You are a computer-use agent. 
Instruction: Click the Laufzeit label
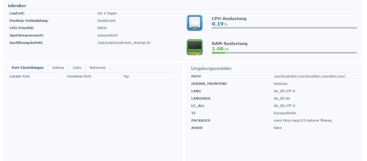click(17, 13)
